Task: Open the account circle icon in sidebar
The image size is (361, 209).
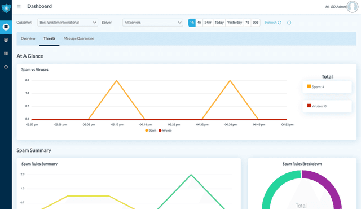Action: [x=6, y=67]
